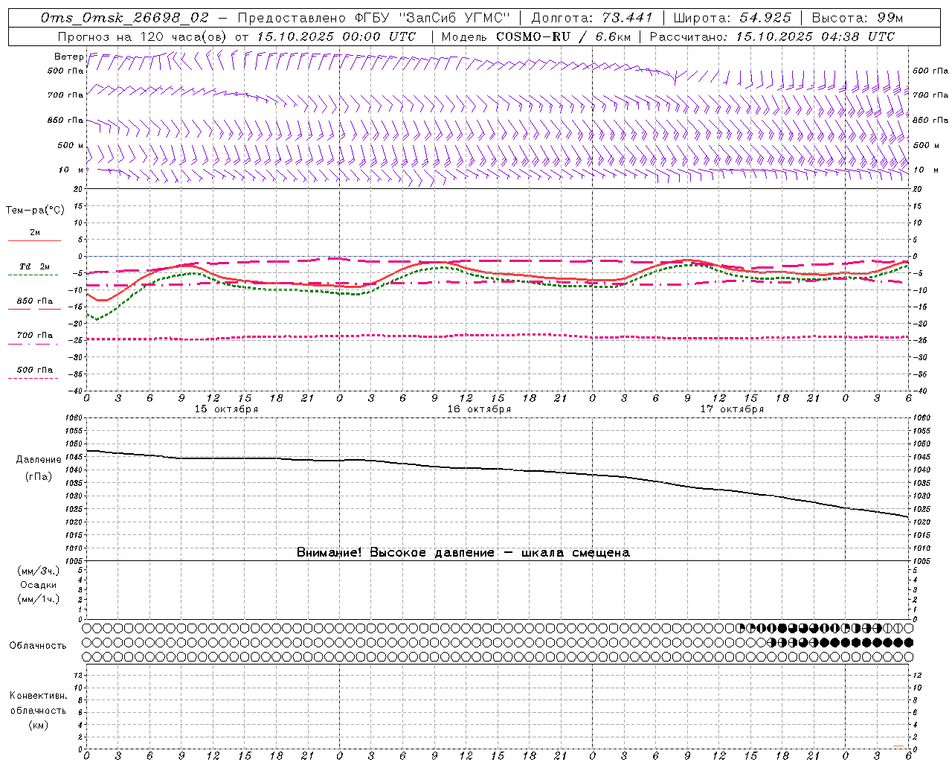The image size is (952, 762).
Task: Click the 700 гПа temperature legend entry
Action: (34, 336)
